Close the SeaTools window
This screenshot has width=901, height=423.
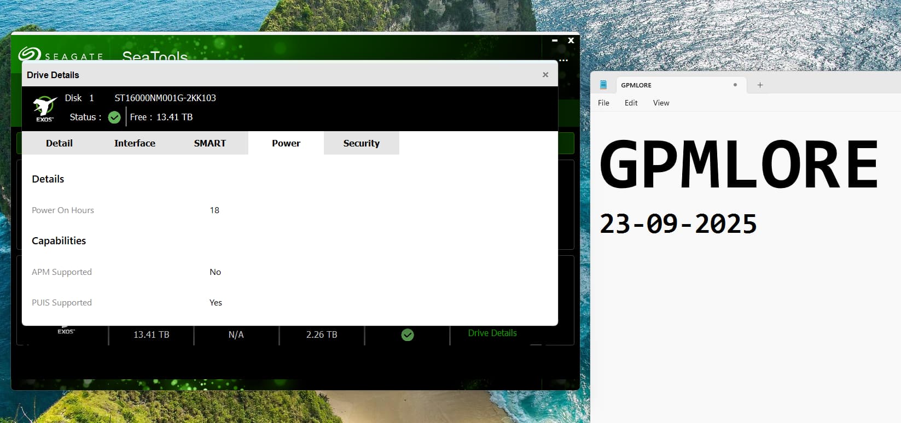(x=571, y=40)
